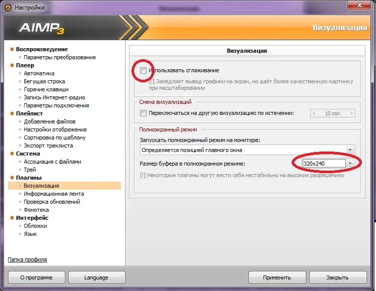
Task: Increase the 10 min interval with right arrow
Action: (352, 113)
